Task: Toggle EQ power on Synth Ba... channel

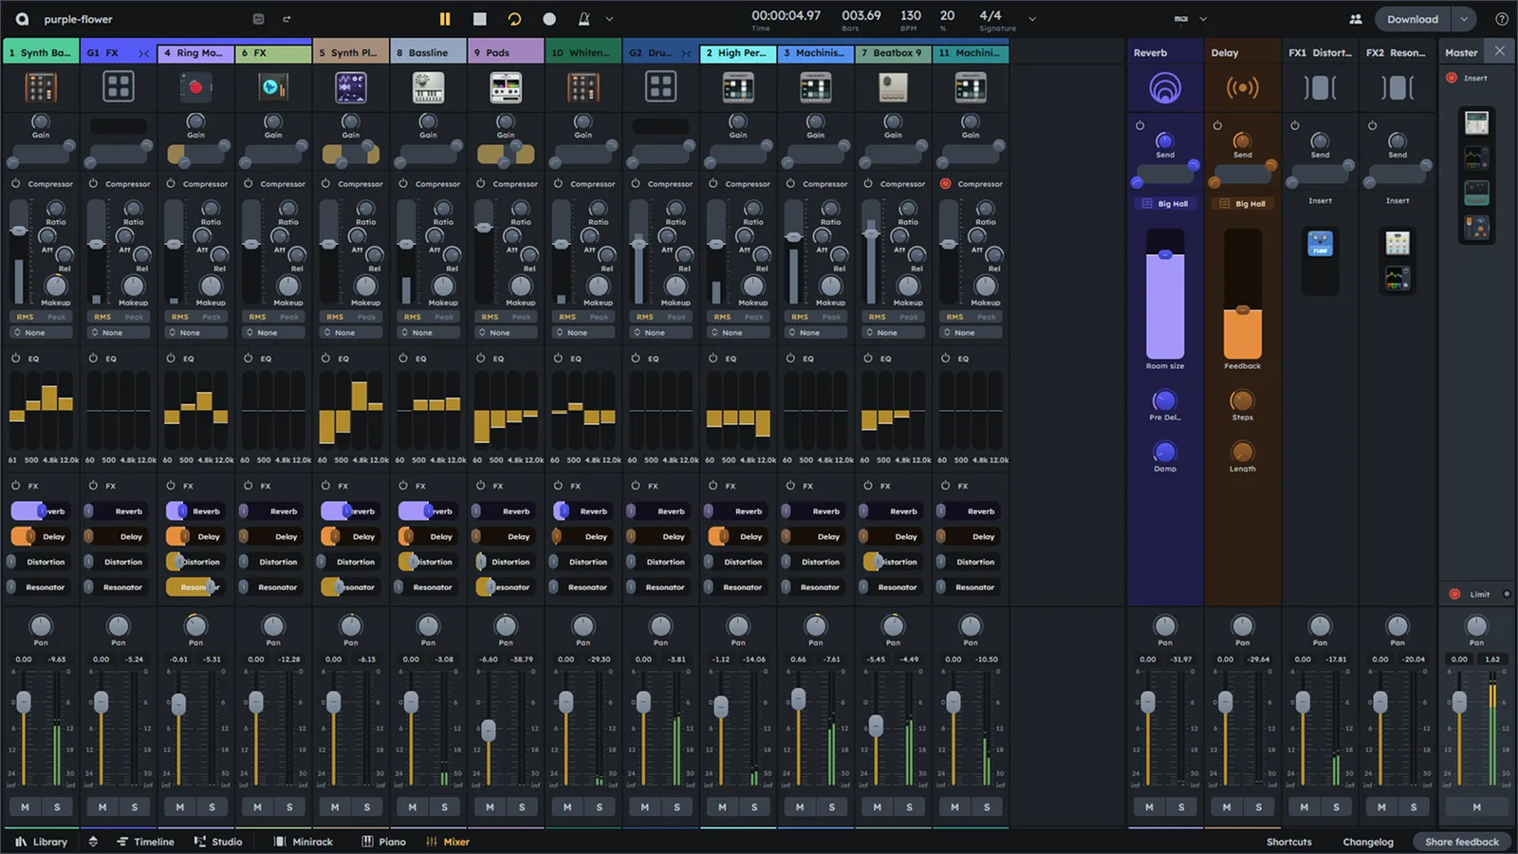Action: 15,358
